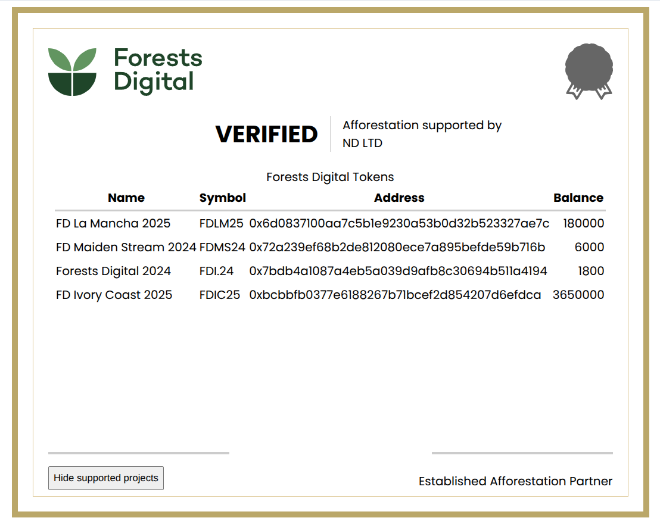
Task: Click the Hide supported projects button
Action: [x=105, y=478]
